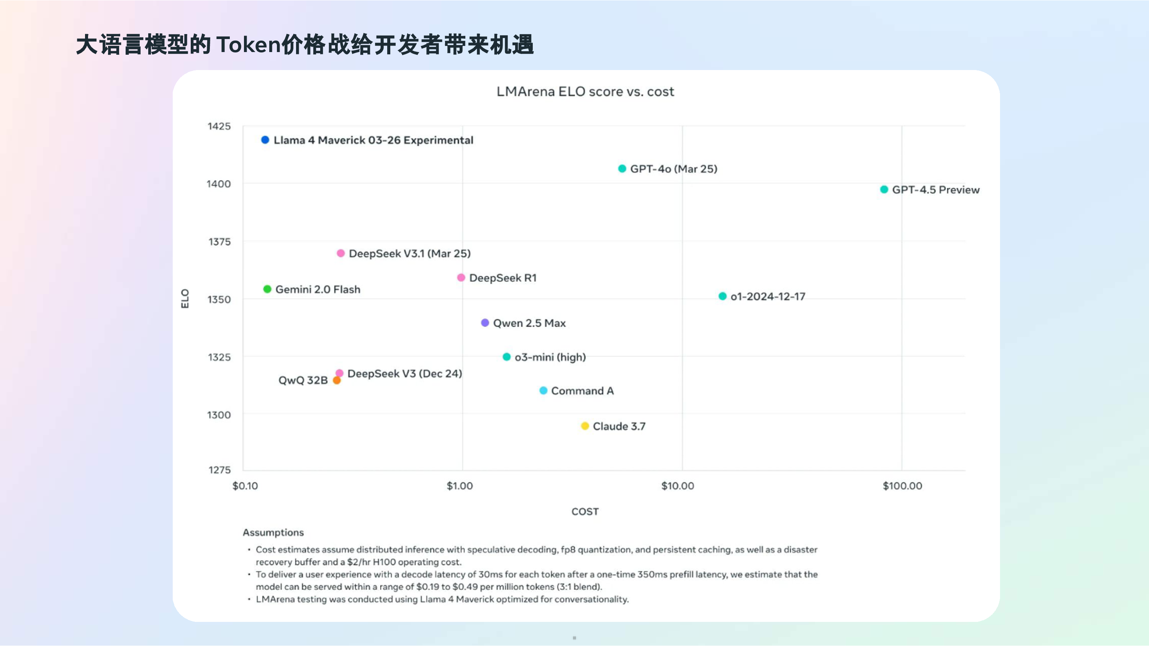
Task: Click the 1425 ELO axis tick
Action: pos(219,126)
